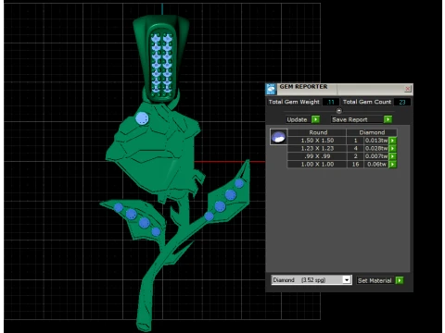Click the green arrow next to Save Report

[388, 119]
